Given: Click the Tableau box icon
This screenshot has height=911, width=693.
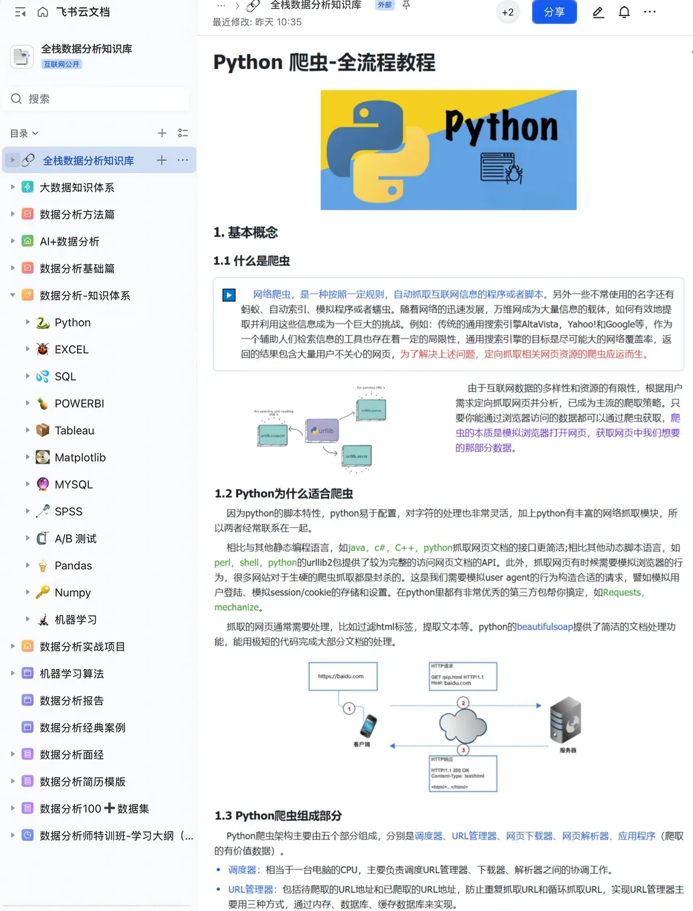Looking at the screenshot, I should coord(43,430).
